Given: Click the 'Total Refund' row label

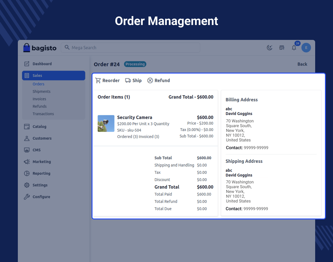Looking at the screenshot, I should 166,201.
